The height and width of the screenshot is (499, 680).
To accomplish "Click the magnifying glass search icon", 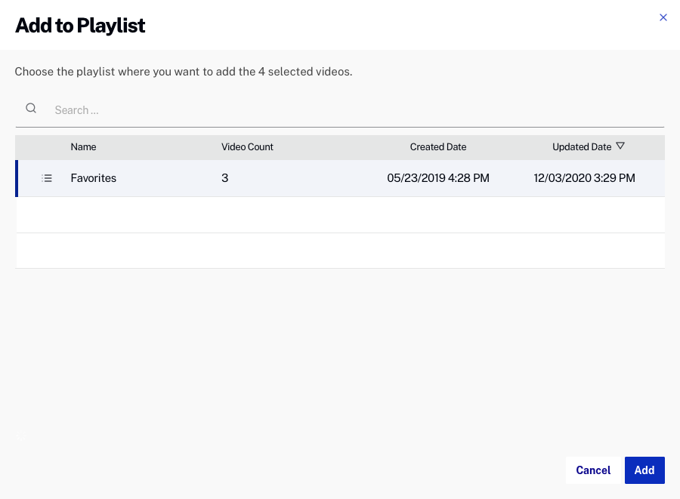I will click(x=31, y=109).
